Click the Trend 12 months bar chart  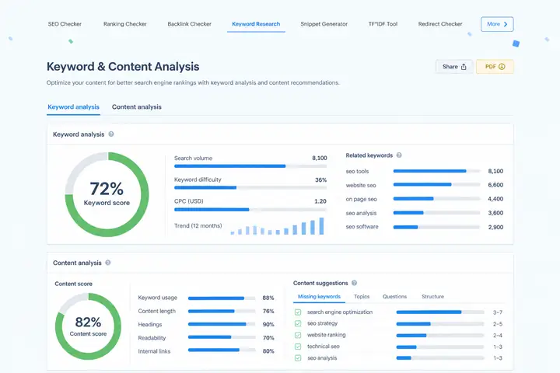click(x=277, y=226)
